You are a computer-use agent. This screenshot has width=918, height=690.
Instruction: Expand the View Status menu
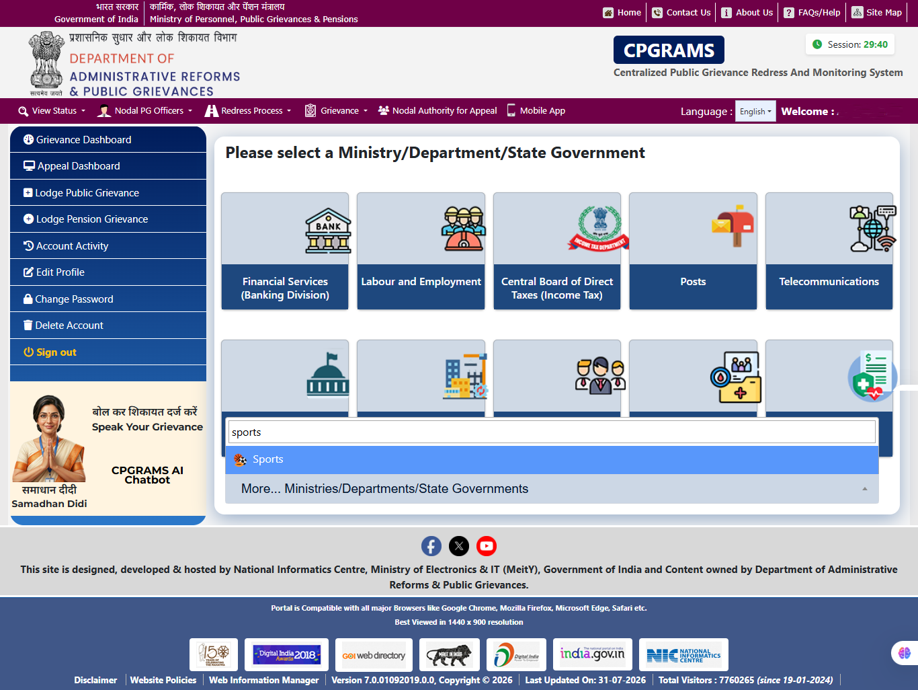(52, 111)
